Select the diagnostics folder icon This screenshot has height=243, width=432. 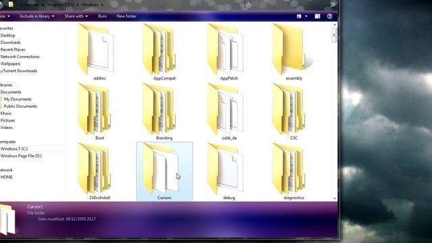289,169
